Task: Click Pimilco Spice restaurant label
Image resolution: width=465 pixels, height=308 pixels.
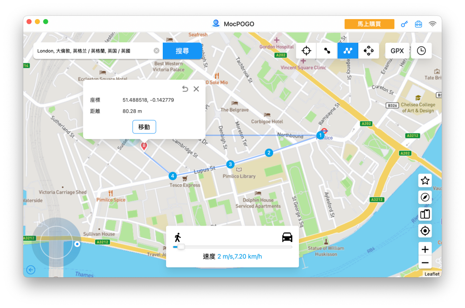Action: click(x=111, y=200)
